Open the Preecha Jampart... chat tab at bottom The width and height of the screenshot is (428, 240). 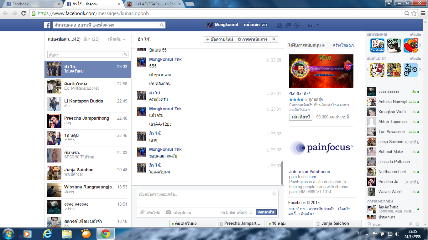coord(241,223)
